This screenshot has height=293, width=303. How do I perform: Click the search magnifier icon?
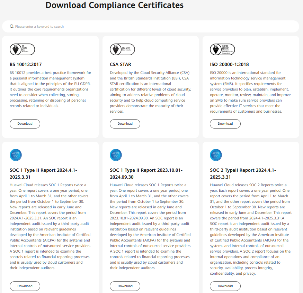pos(11,26)
